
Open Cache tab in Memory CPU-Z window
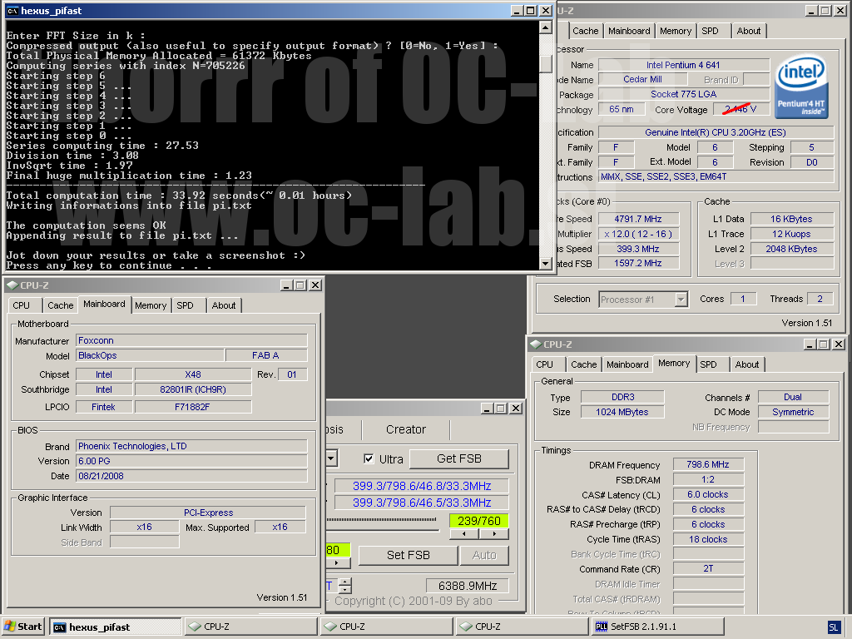[584, 364]
